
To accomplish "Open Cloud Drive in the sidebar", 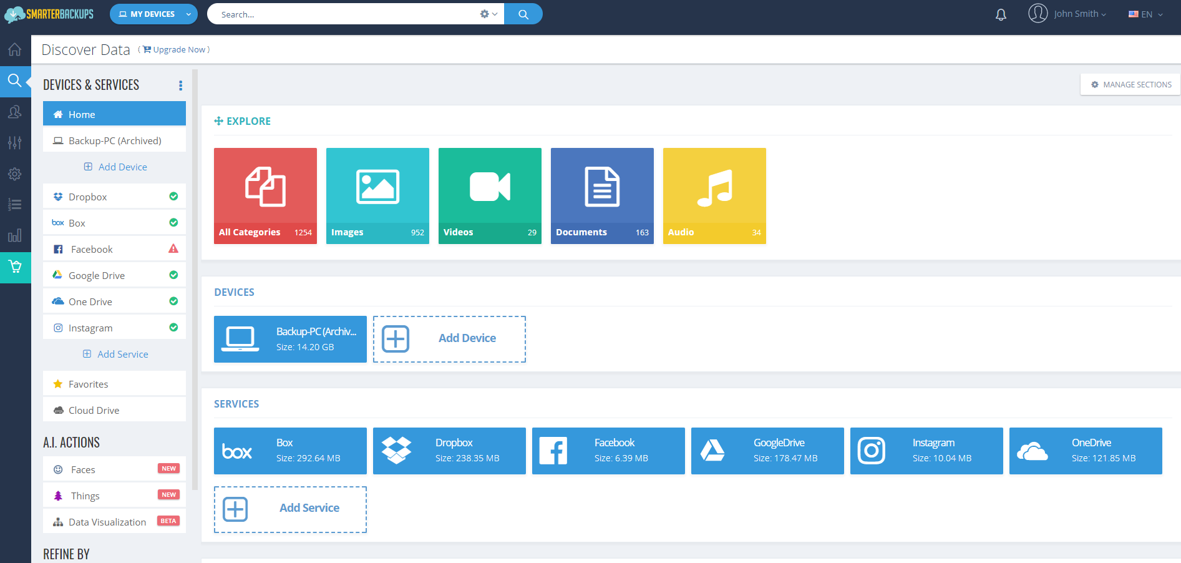I will coord(114,410).
